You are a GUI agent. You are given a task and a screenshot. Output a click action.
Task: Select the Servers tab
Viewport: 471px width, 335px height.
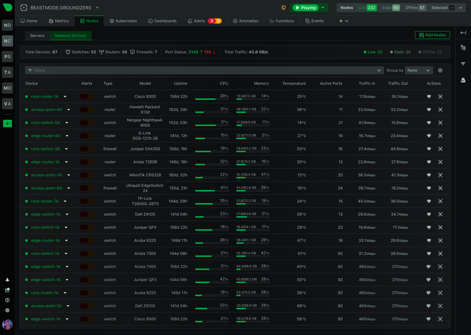37,36
